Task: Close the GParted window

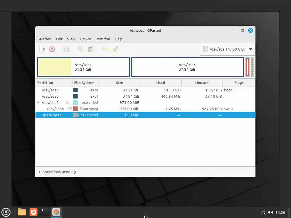Action: coord(251,30)
